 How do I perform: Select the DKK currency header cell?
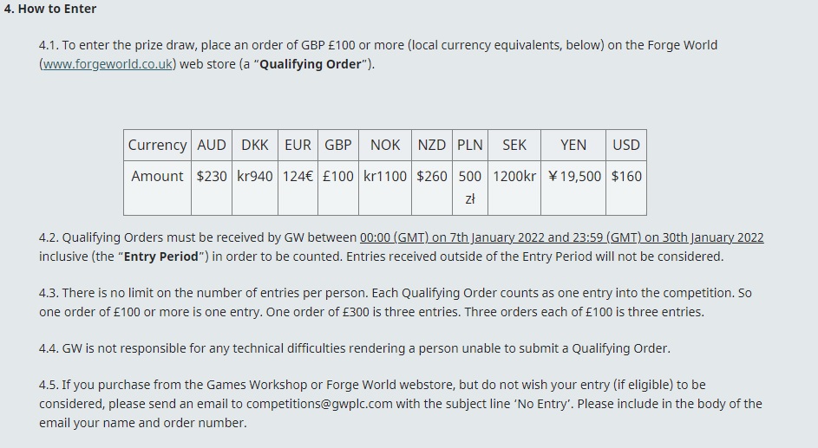(255, 145)
